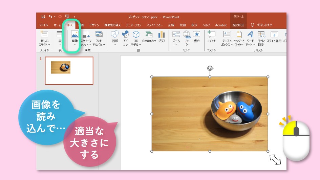Open the アニメーション tab
Viewport: 320px width, 180px height.
point(133,25)
